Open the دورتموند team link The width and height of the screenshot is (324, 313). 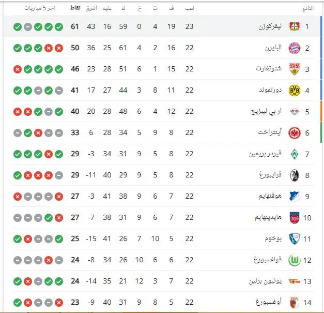pyautogui.click(x=269, y=91)
